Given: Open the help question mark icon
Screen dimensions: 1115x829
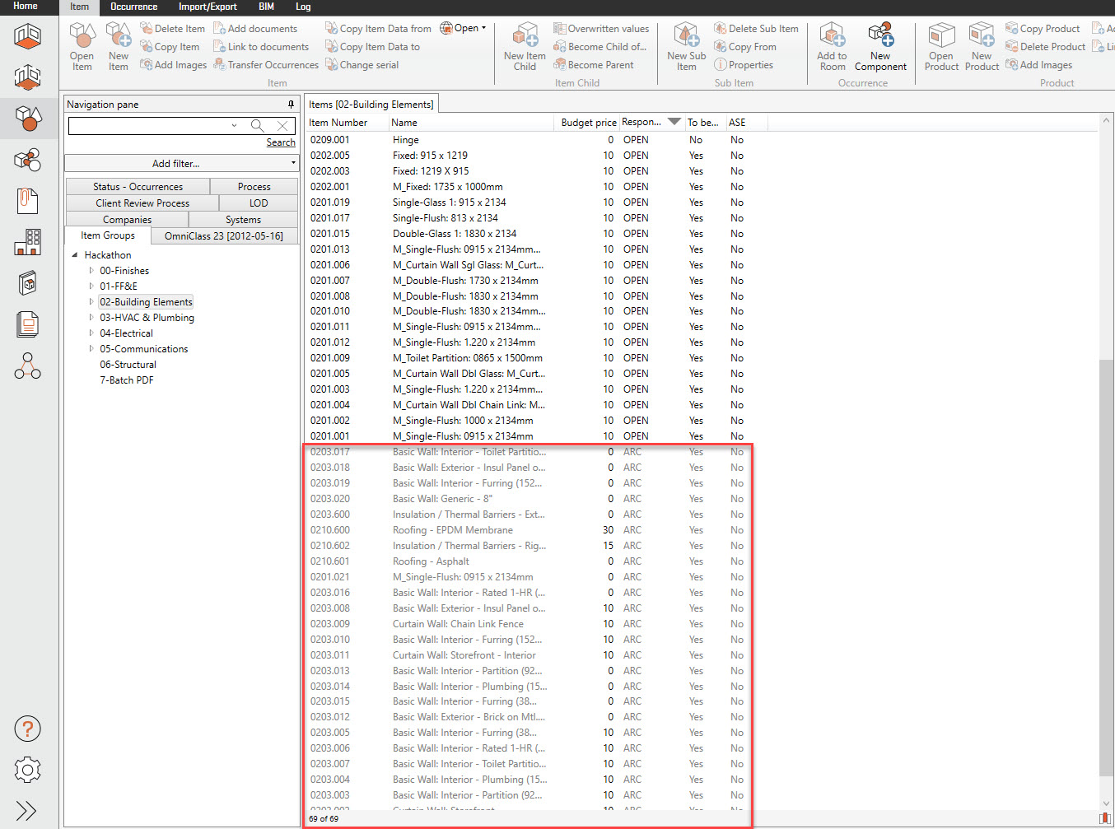Looking at the screenshot, I should [27, 729].
